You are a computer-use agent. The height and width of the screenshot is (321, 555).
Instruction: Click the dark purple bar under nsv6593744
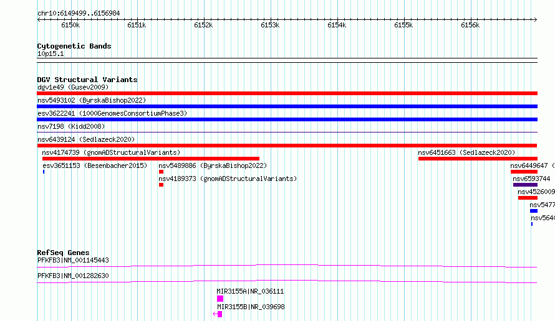point(525,185)
